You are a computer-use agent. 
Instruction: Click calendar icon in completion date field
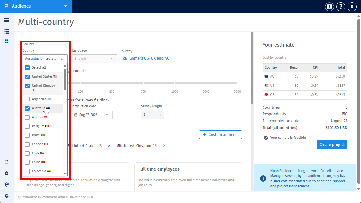click(x=76, y=115)
